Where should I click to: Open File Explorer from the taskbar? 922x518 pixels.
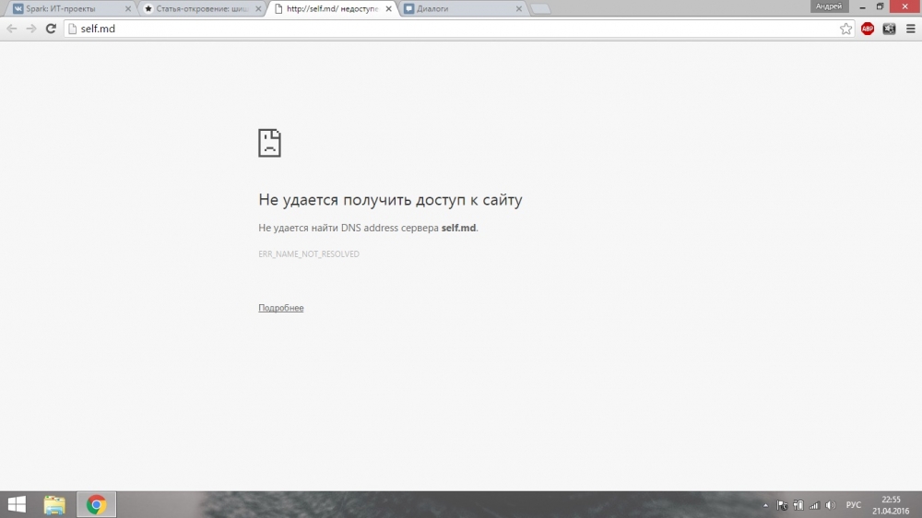[54, 504]
